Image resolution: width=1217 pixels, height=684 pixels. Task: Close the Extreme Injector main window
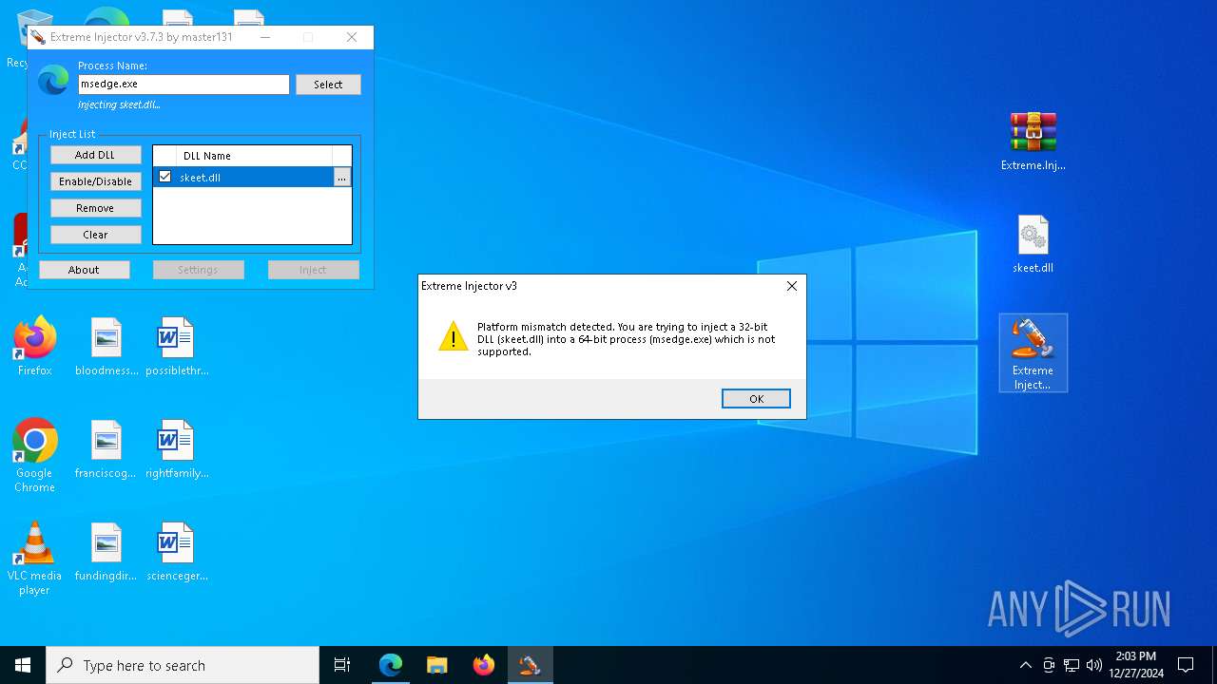tap(352, 37)
